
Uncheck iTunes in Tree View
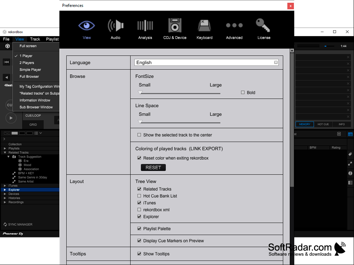(x=139, y=203)
